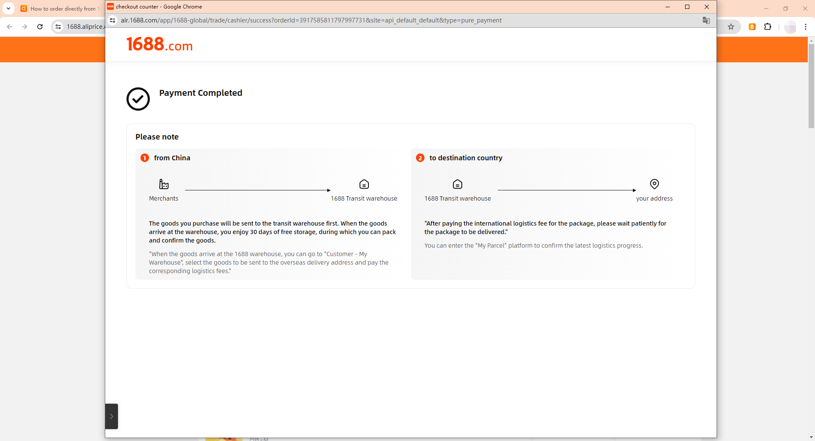Close the checkout counter window
The image size is (815, 441).
pyautogui.click(x=707, y=7)
